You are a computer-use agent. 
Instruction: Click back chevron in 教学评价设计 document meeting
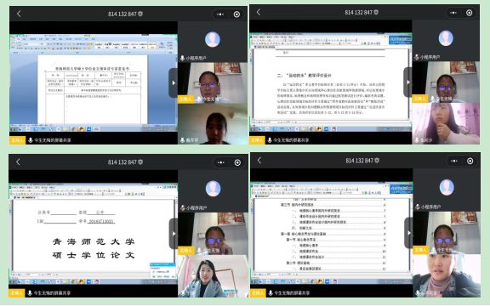click(x=258, y=12)
